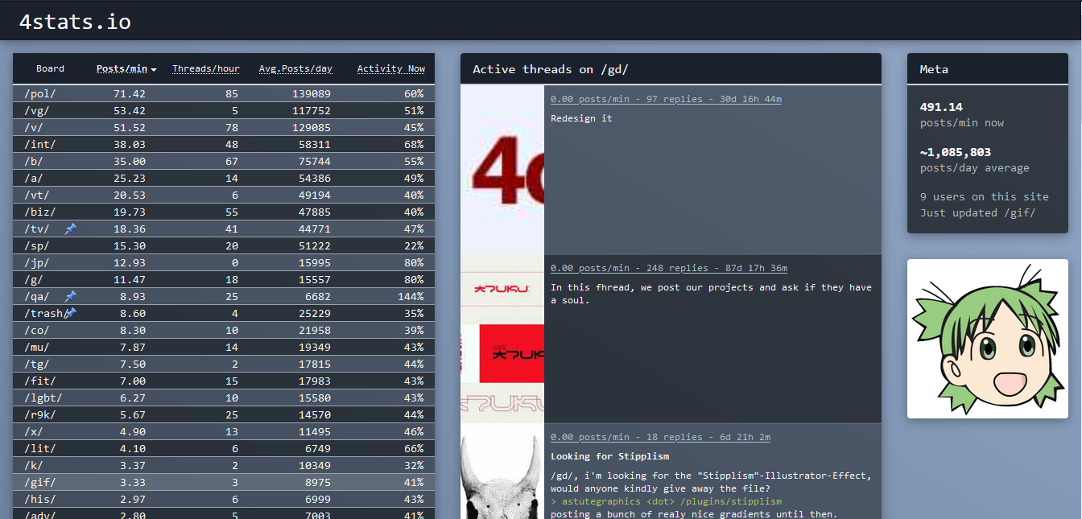Select the highlighted /gif/ board row
Viewport: 1082px width, 519px height.
tap(224, 483)
